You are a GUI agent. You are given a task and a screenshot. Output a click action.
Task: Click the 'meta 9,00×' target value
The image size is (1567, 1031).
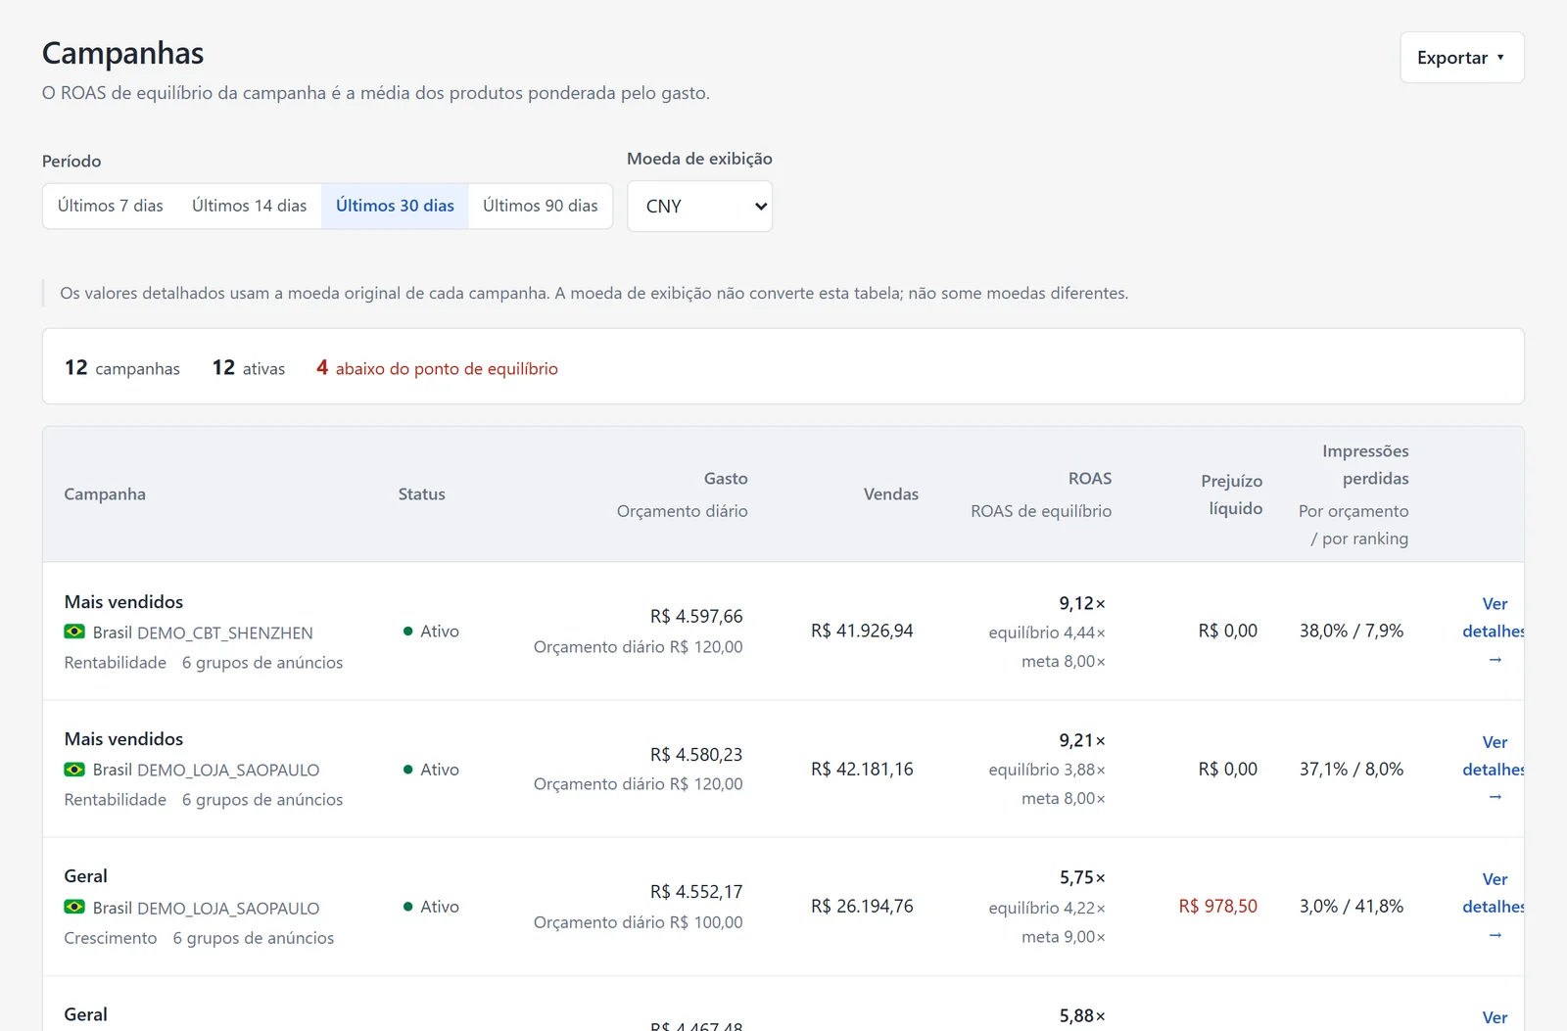coord(1064,937)
